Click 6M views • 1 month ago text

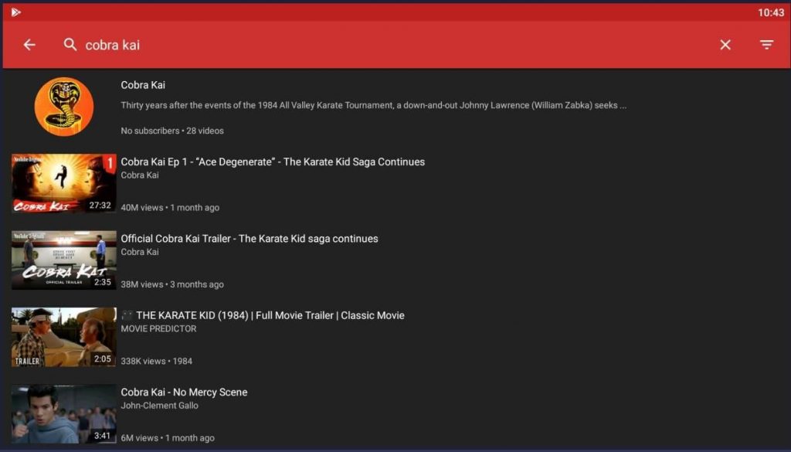[x=168, y=438]
